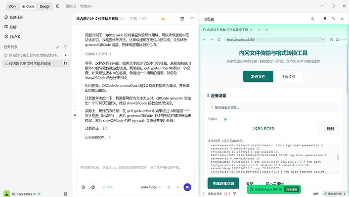Switch to the 接收文件 tab
Image resolution: width=349 pixels, height=197 pixels.
point(288,76)
